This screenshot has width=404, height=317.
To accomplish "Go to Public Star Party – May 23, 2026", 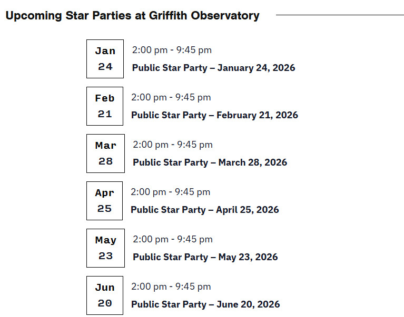I will pyautogui.click(x=205, y=257).
